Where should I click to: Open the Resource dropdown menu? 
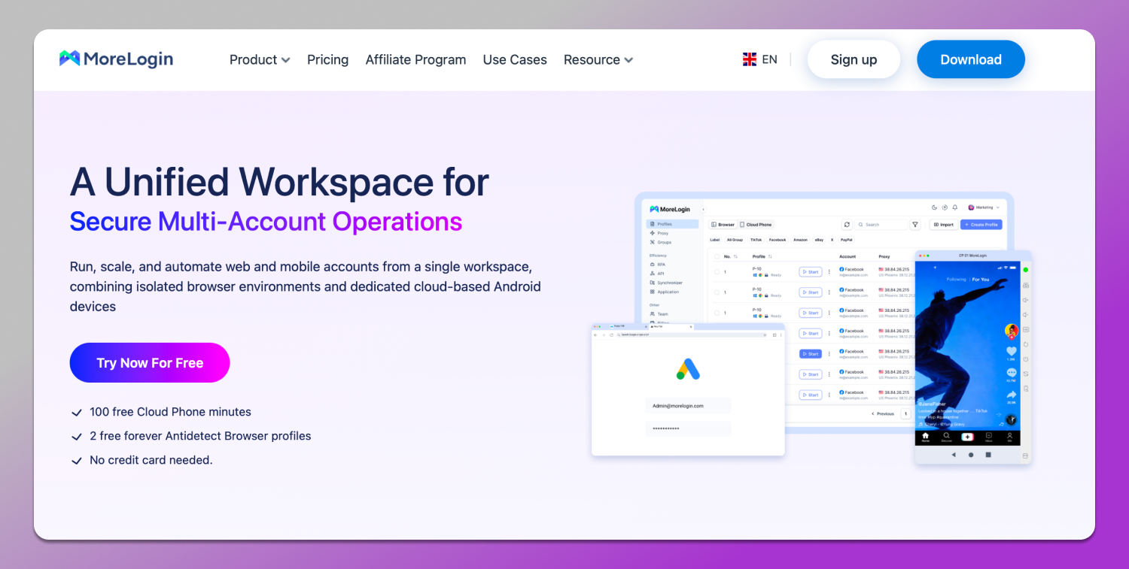598,59
